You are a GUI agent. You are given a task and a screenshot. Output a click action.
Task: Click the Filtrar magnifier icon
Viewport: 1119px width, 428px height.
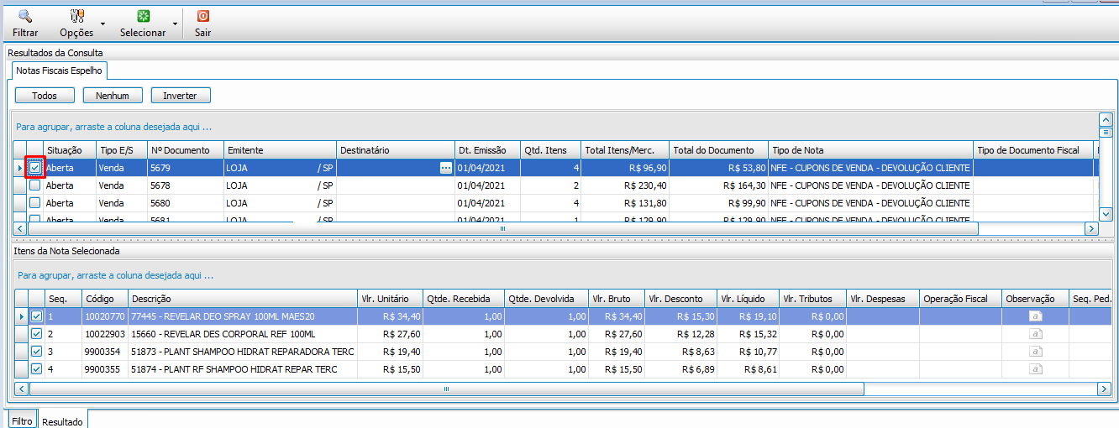pyautogui.click(x=25, y=16)
